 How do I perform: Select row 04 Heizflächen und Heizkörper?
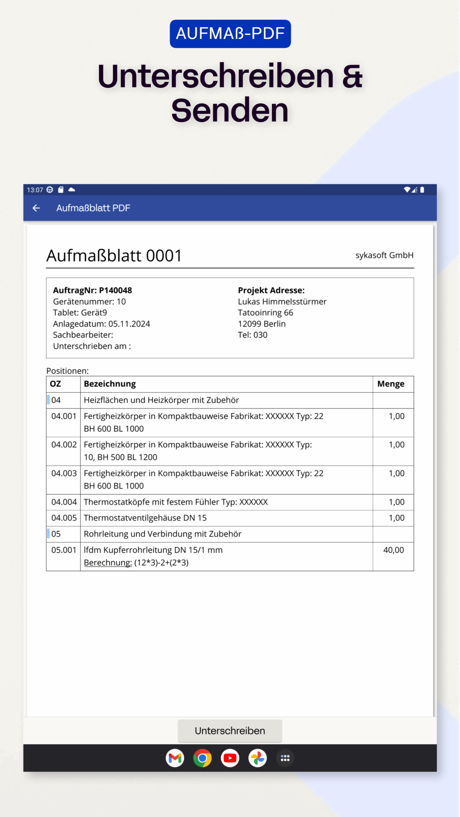pyautogui.click(x=230, y=400)
